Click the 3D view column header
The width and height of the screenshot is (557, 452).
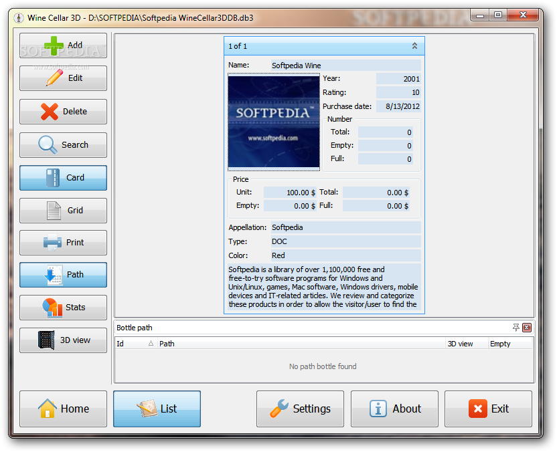click(x=467, y=344)
